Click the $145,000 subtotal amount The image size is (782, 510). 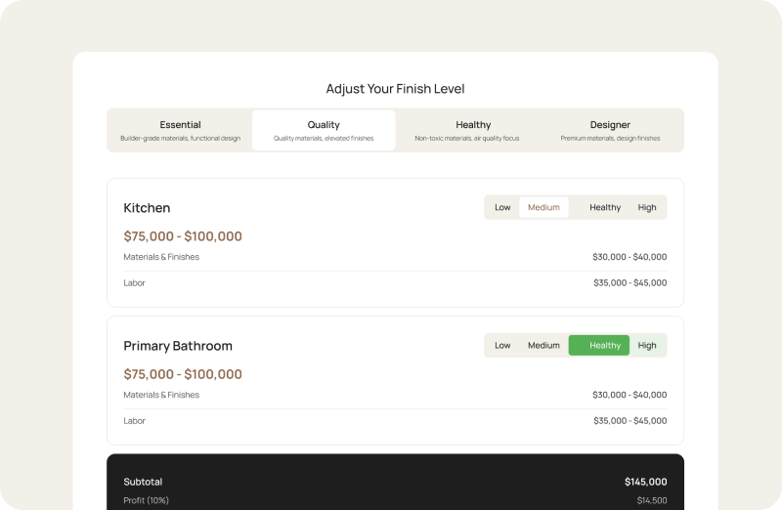(646, 482)
